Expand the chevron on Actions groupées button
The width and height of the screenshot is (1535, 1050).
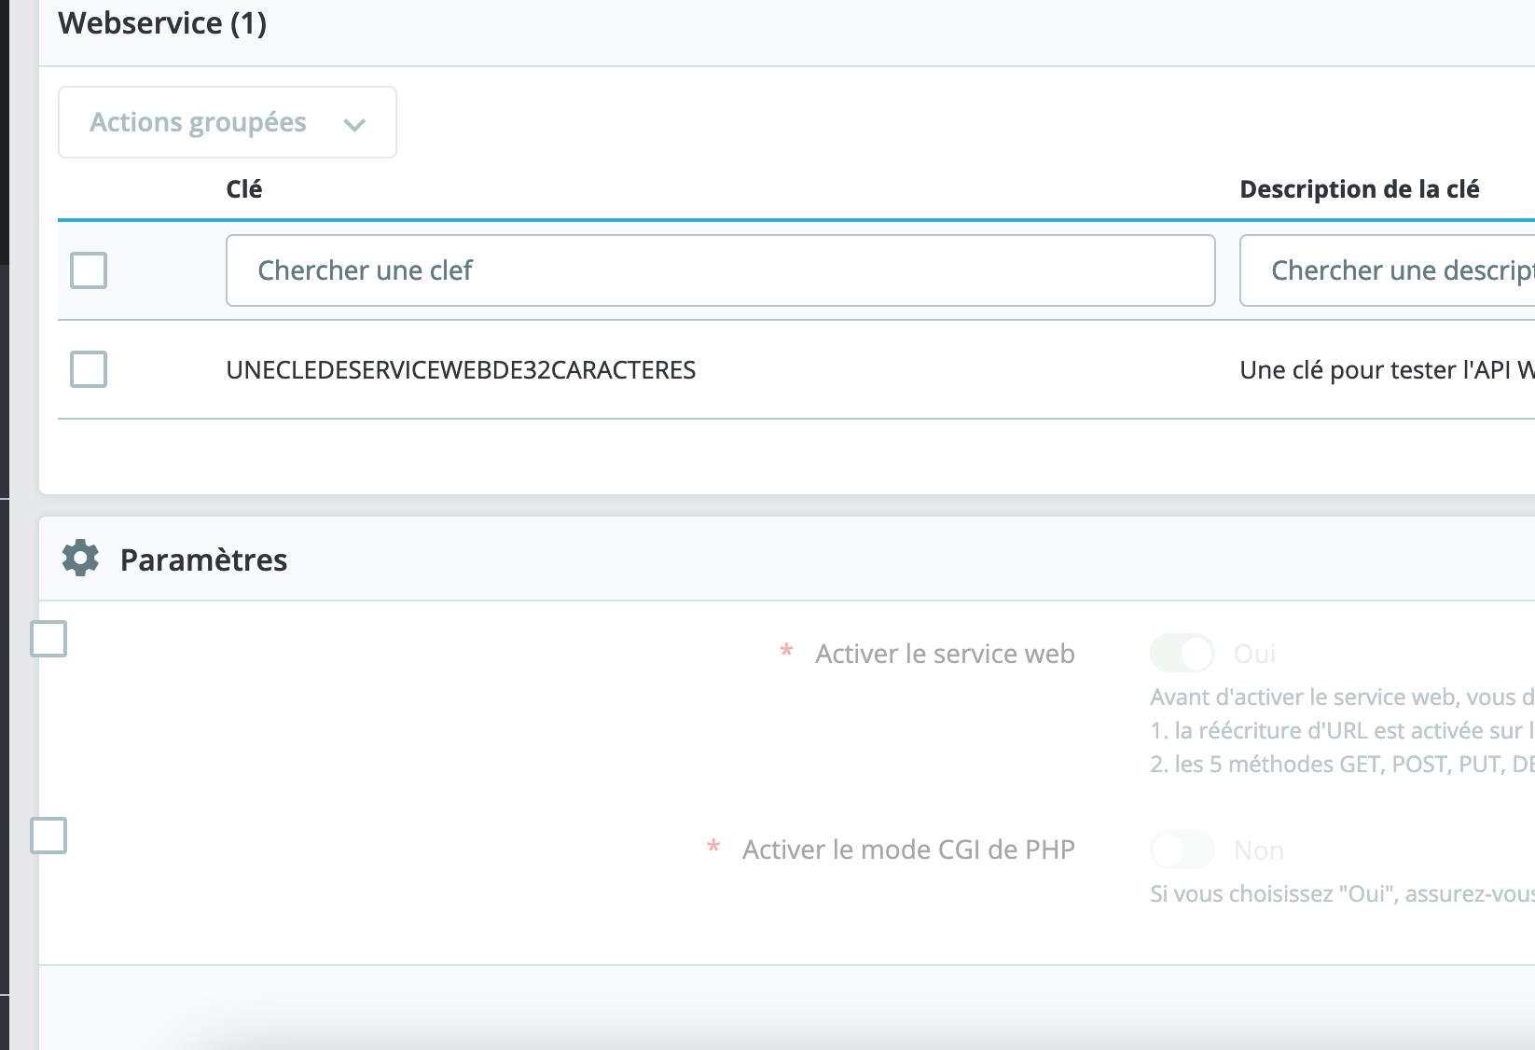pyautogui.click(x=354, y=122)
